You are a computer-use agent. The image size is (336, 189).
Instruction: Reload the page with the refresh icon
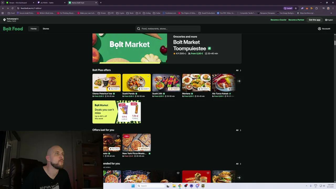pyautogui.click(x=12, y=8)
